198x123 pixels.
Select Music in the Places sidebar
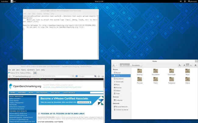[121, 85]
